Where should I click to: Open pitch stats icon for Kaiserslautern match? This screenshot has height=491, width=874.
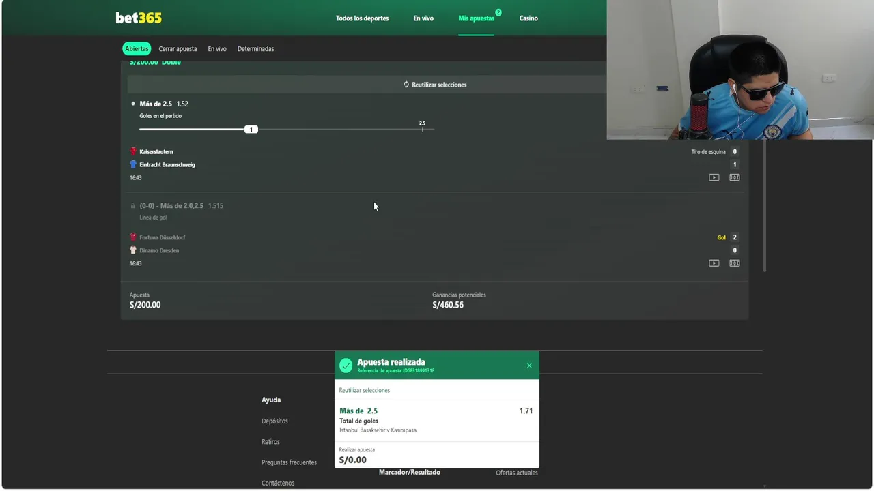(x=734, y=177)
